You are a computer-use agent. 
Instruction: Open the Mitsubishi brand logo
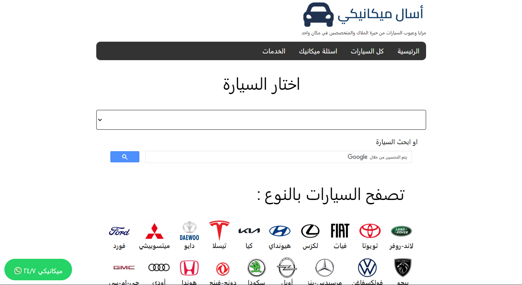click(x=154, y=231)
